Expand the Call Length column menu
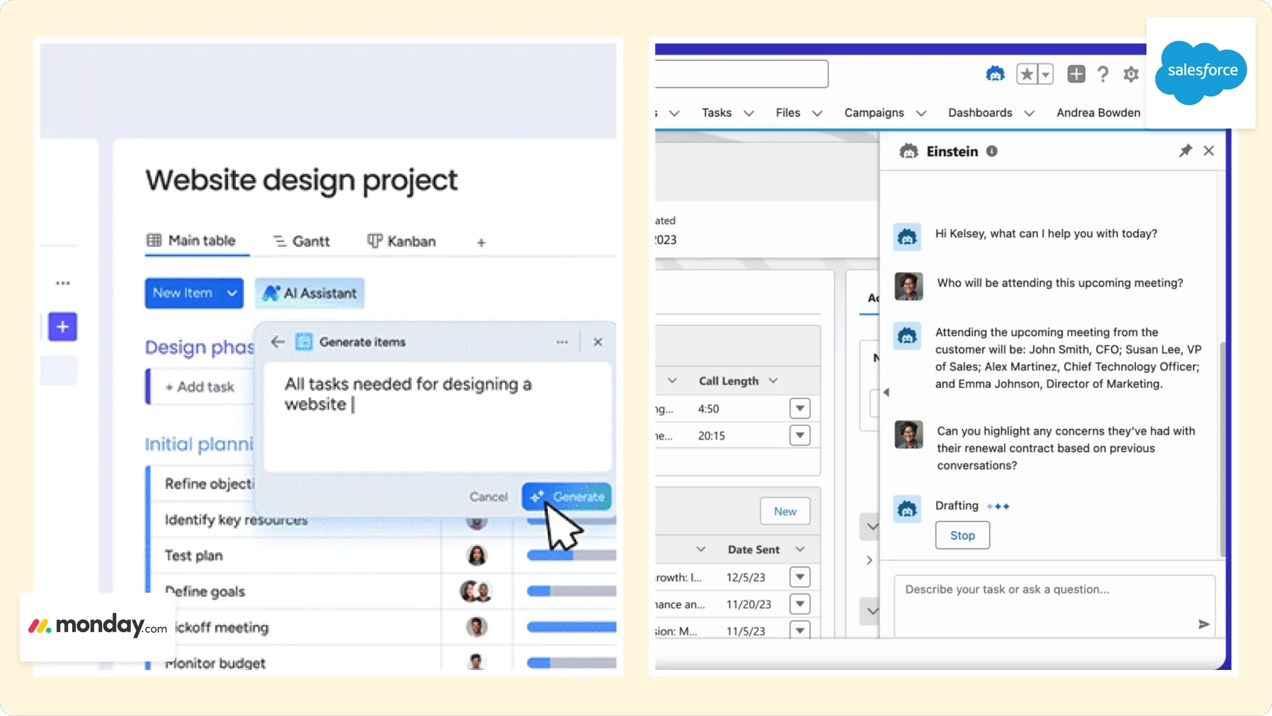The width and height of the screenshot is (1272, 716). (x=773, y=381)
